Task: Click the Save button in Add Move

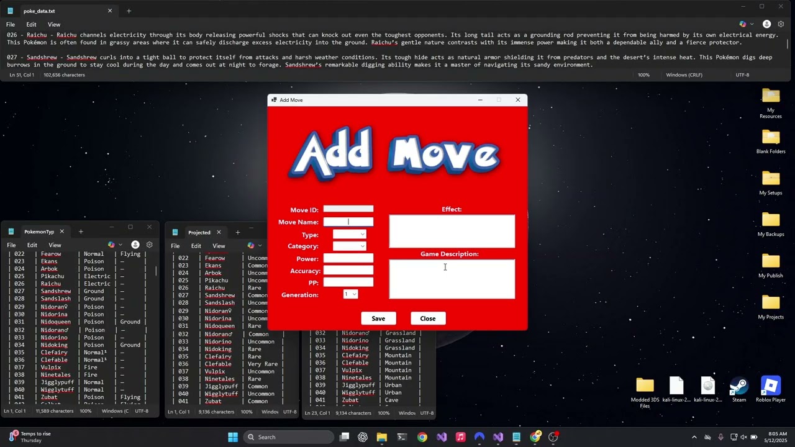Action: pos(378,318)
